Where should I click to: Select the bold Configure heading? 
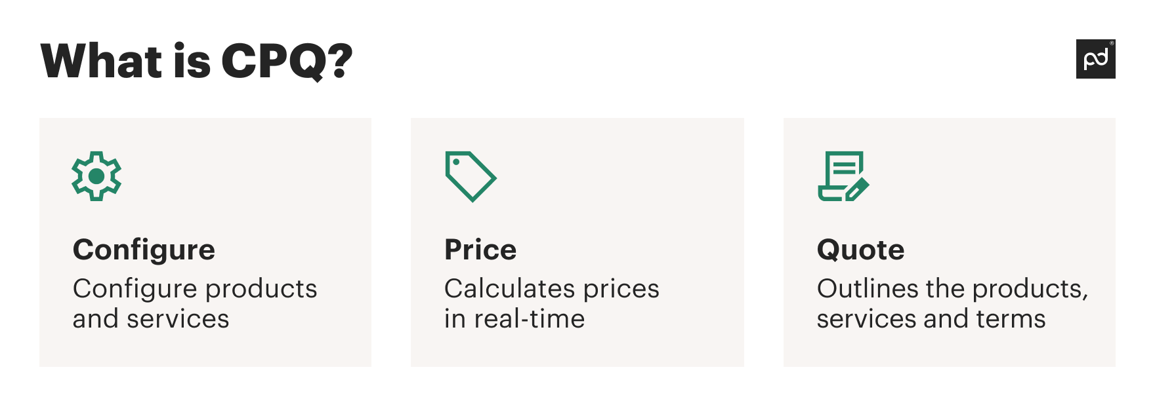pyautogui.click(x=144, y=250)
